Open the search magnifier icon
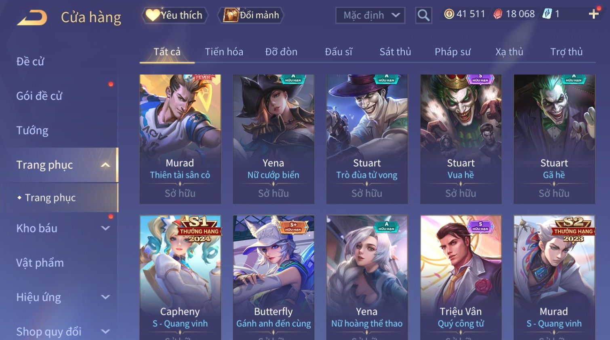The width and height of the screenshot is (610, 340). pyautogui.click(x=423, y=15)
